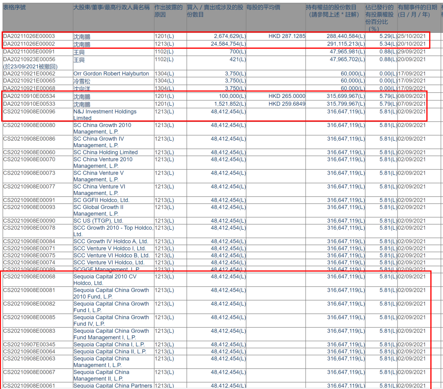
Task: Select the 冷雪松 director name link
Action: [82, 81]
